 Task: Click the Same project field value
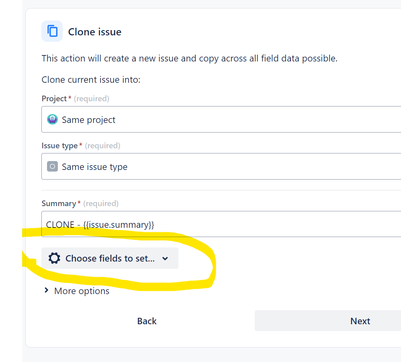[x=89, y=119]
